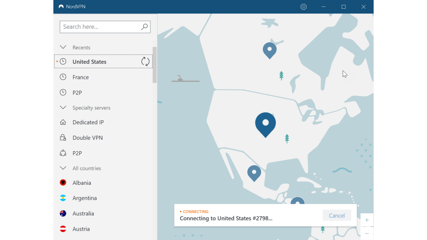427x240 pixels.
Task: Connect to Austria in country list
Action: point(103,229)
